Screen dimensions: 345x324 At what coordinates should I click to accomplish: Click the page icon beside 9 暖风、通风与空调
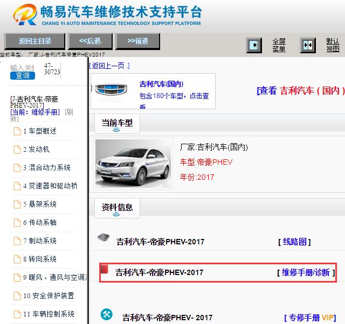click(x=17, y=278)
